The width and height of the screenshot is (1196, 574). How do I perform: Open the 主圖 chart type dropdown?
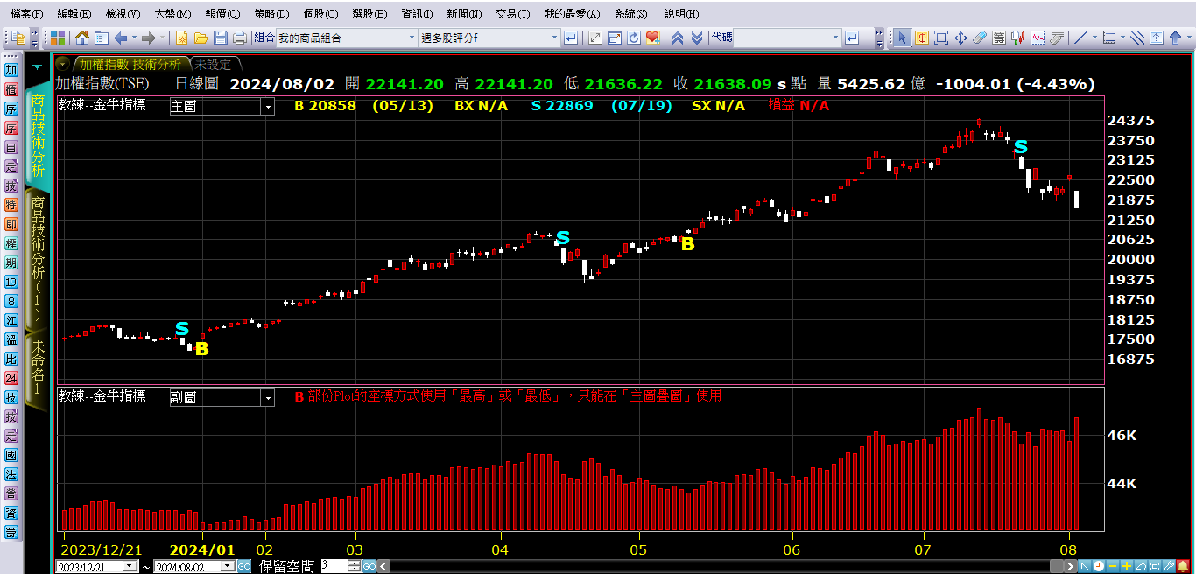click(268, 107)
